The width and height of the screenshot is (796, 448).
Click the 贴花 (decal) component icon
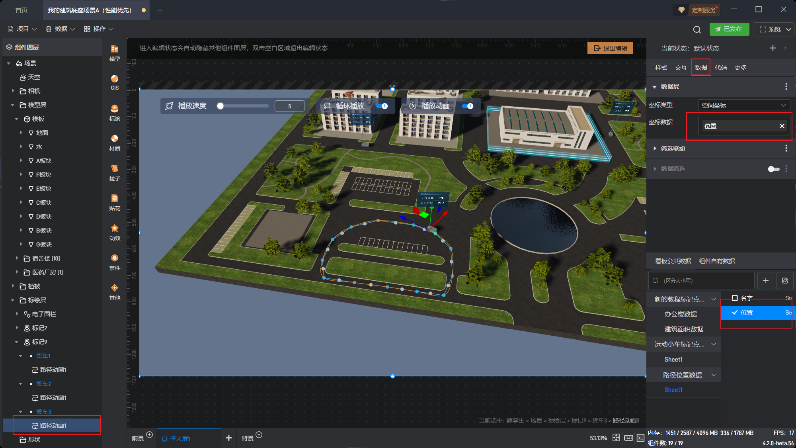[x=115, y=202]
